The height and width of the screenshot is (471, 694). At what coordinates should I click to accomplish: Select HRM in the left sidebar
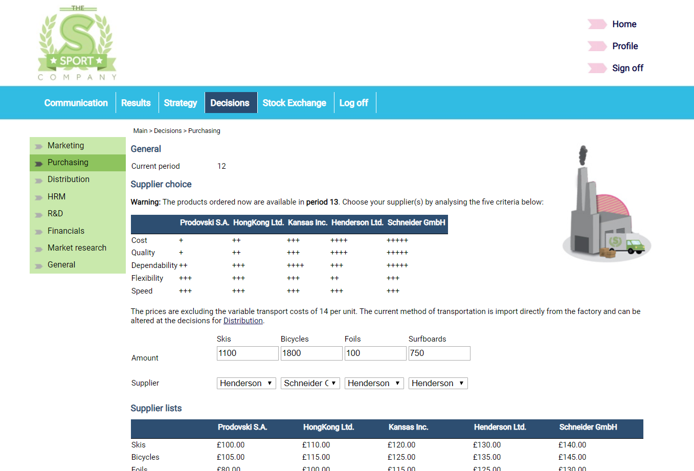click(56, 196)
